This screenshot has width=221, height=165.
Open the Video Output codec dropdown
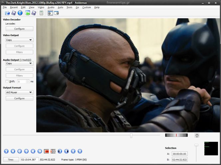(x=19, y=40)
